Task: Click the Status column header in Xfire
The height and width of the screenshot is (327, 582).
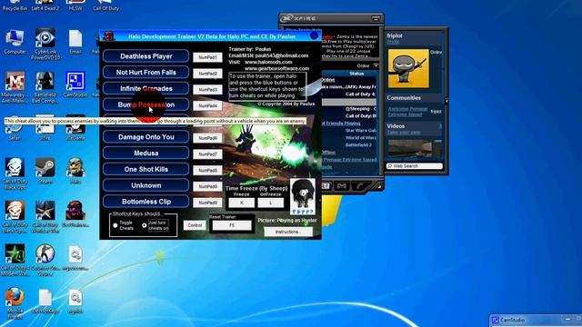Action: [x=356, y=74]
